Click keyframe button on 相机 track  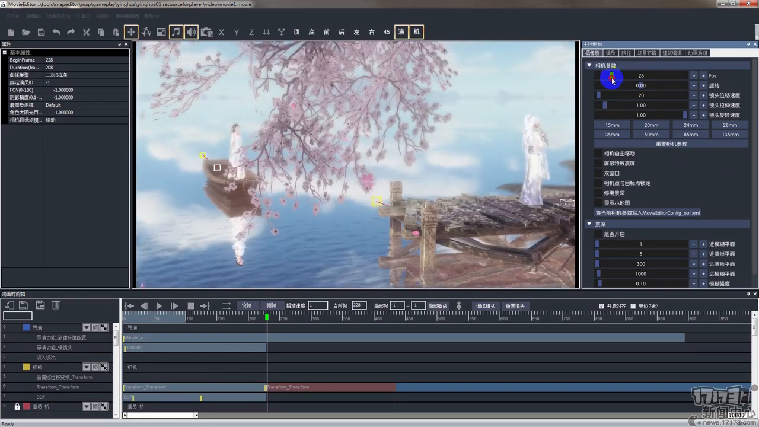click(x=95, y=367)
